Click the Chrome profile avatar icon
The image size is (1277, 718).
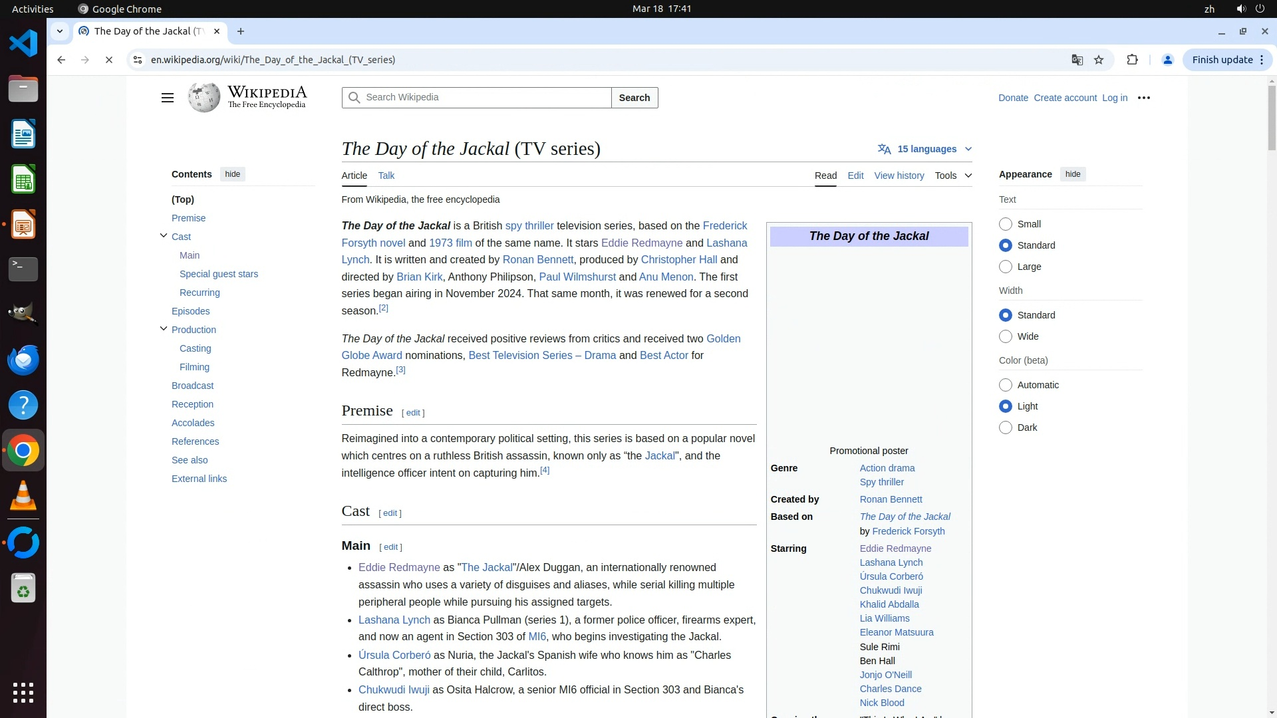1167,60
